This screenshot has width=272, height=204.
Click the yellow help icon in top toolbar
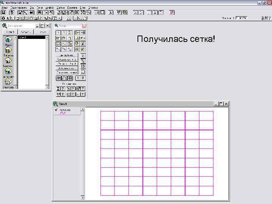125,12
